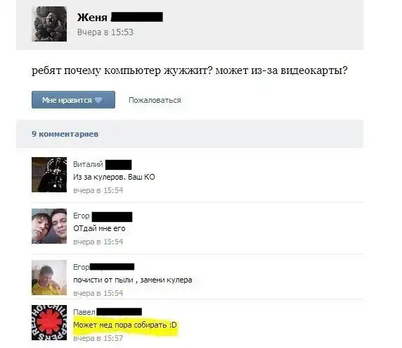Open Женя's post author avatar
Screen dimensions: 402x348
[49, 24]
